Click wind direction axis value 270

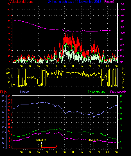pos(8,73)
